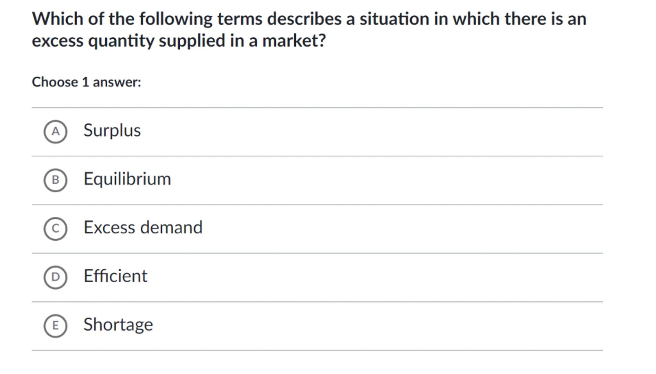
Task: Pick the circled C answer bubble
Action: (x=55, y=229)
